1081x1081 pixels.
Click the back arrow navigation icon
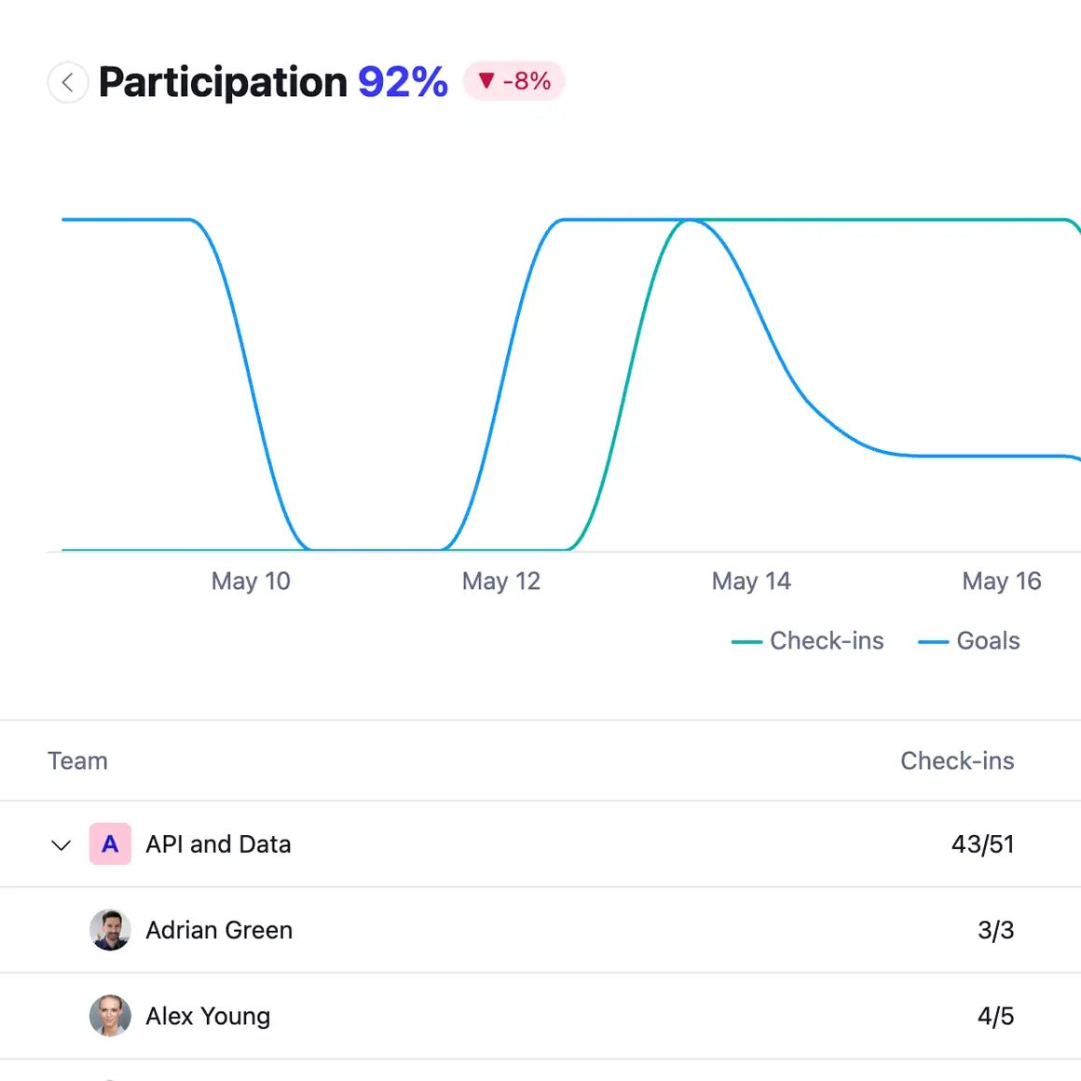[x=68, y=82]
